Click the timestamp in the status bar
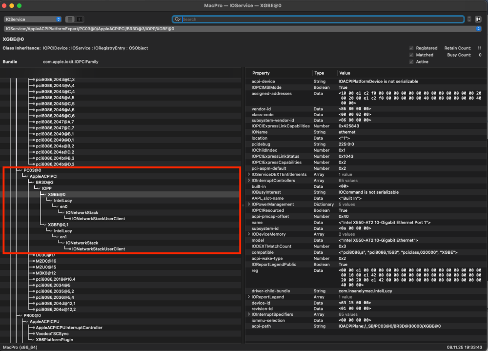Image resolution: width=488 pixels, height=351 pixels. 465,347
